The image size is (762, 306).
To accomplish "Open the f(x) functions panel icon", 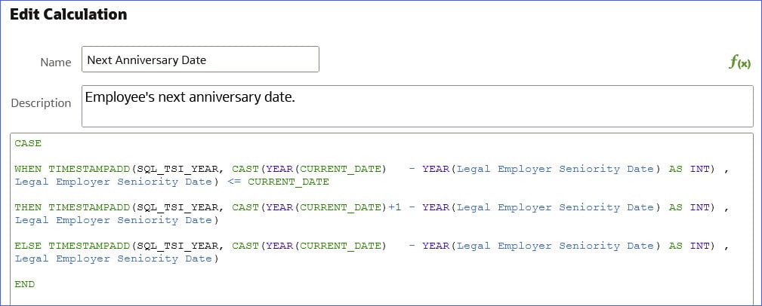I will click(x=739, y=62).
